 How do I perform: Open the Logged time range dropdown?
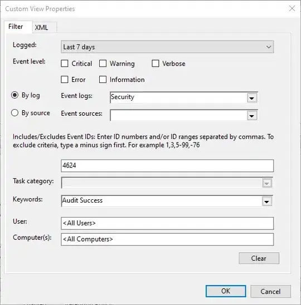point(167,47)
